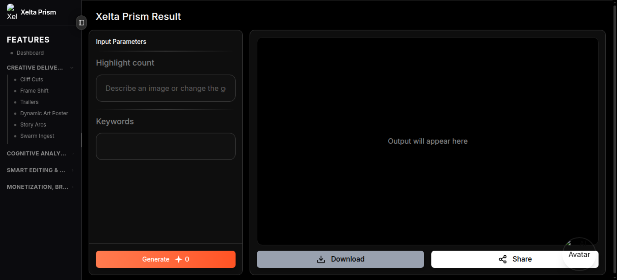Click the Keywords field label
Screen dimensions: 617x280
point(115,121)
